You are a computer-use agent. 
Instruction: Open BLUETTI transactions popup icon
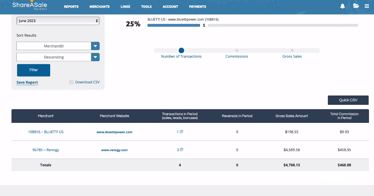[182, 132]
